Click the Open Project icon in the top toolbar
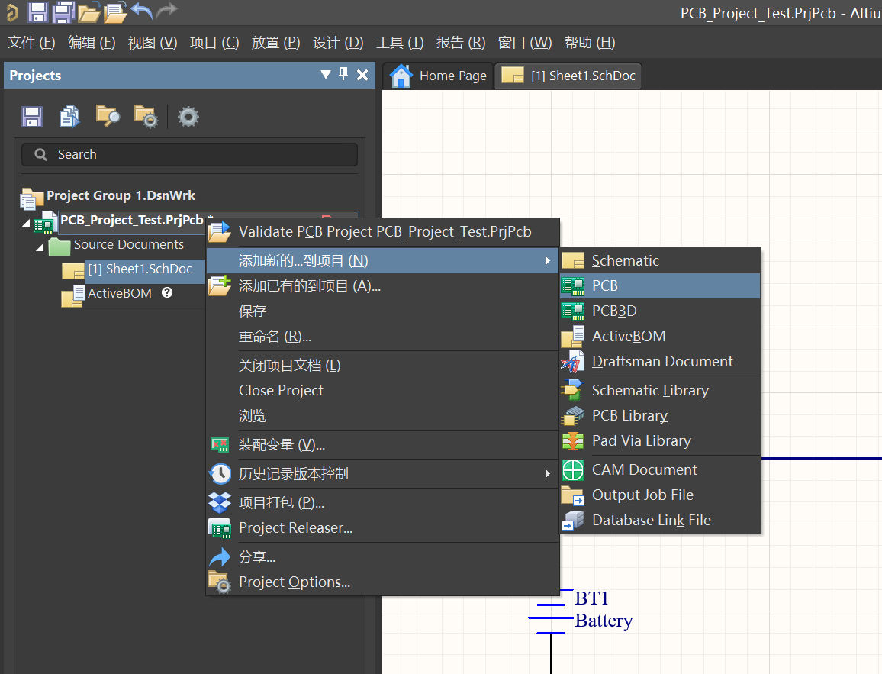882x674 pixels. (116, 12)
